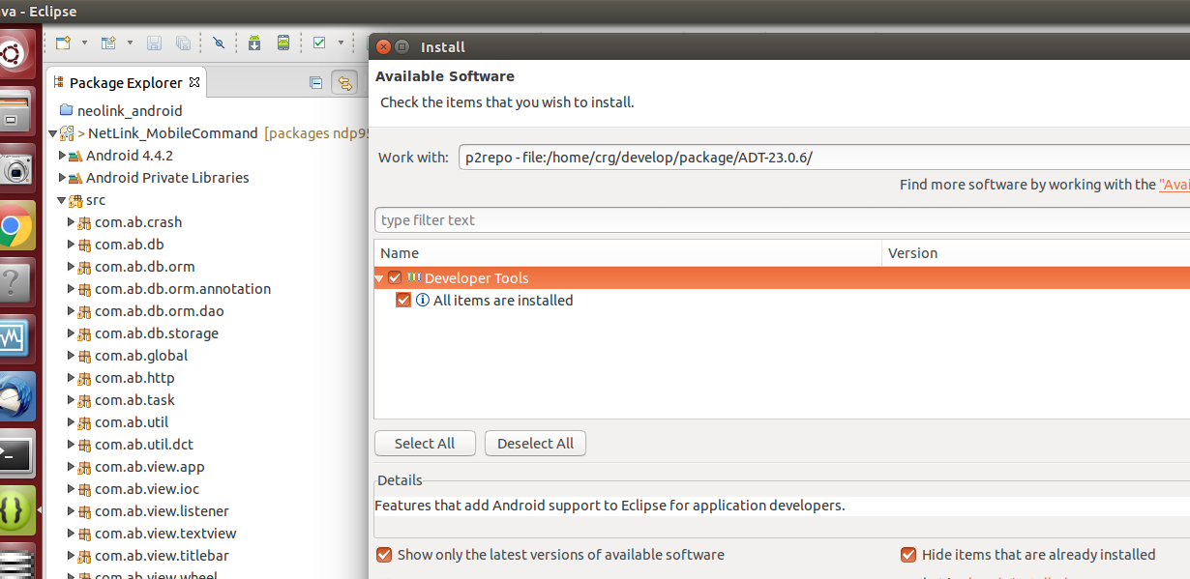Click the com.ab.util package icon
This screenshot has height=579, width=1190.
tap(84, 422)
